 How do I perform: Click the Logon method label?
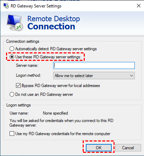tap(28, 75)
